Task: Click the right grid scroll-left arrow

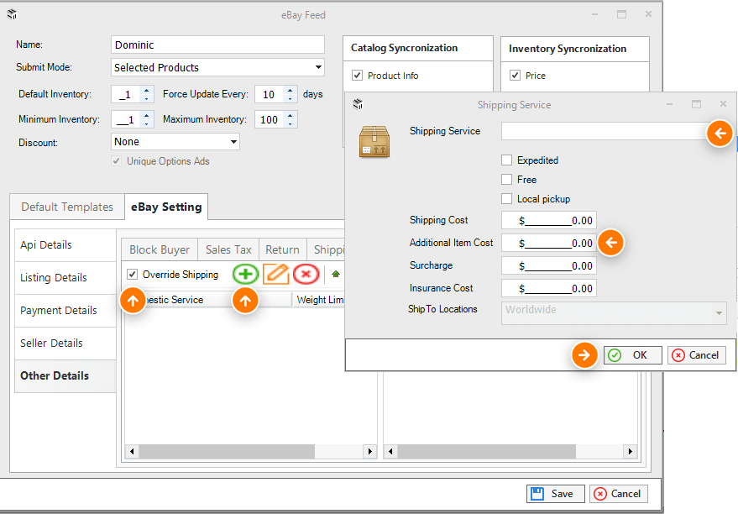Action: pos(390,451)
